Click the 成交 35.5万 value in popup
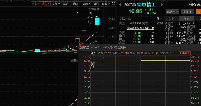This screenshot has height=106, width=201. click(170, 53)
